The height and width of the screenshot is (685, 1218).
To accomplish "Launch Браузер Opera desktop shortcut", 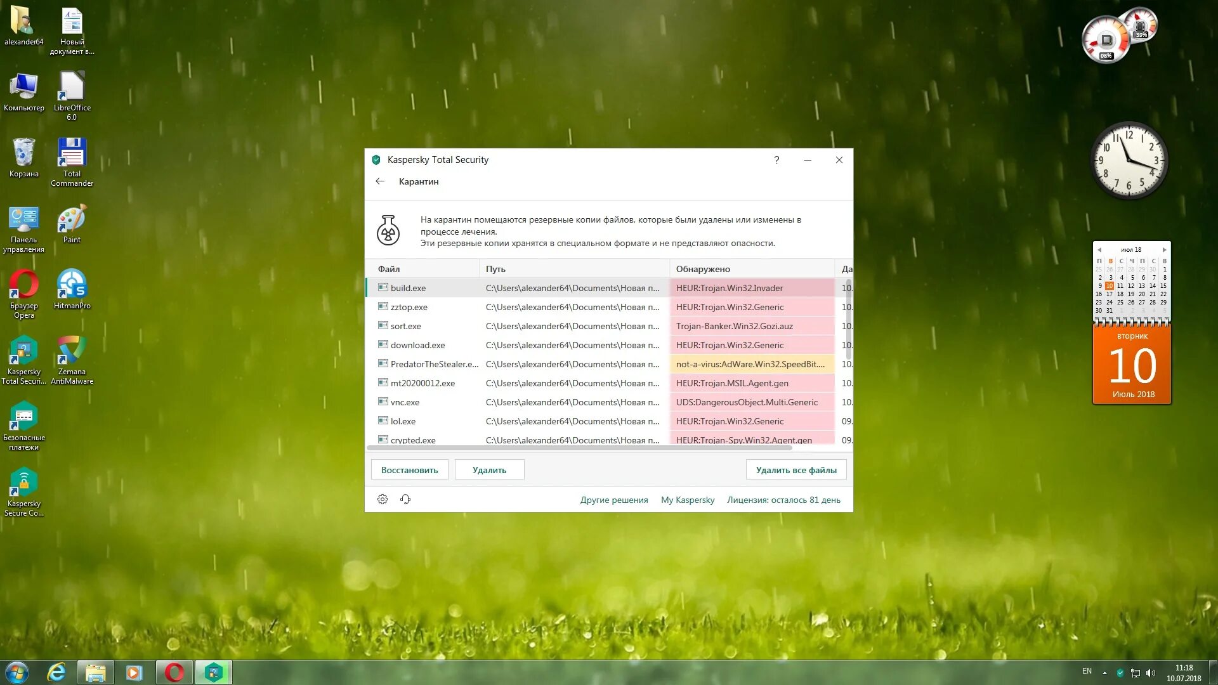I will coord(24,294).
